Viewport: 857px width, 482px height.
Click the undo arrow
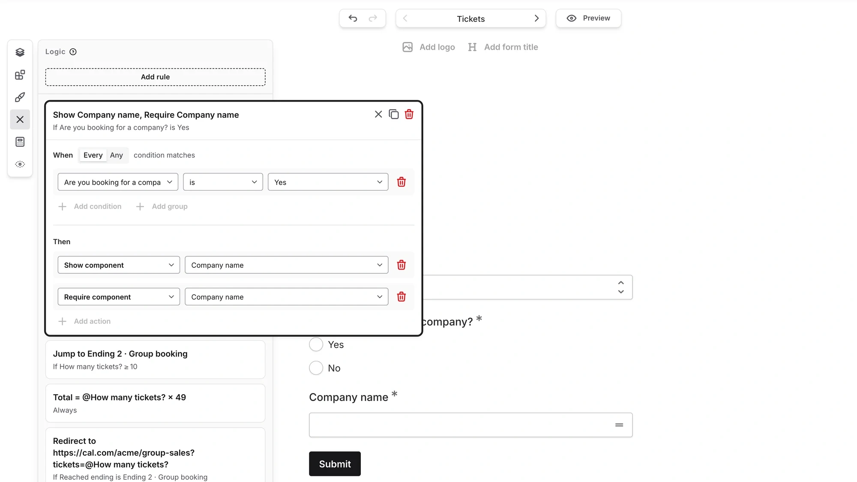(x=353, y=18)
